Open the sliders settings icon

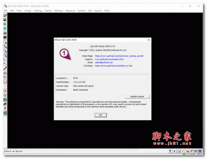click(5, 95)
